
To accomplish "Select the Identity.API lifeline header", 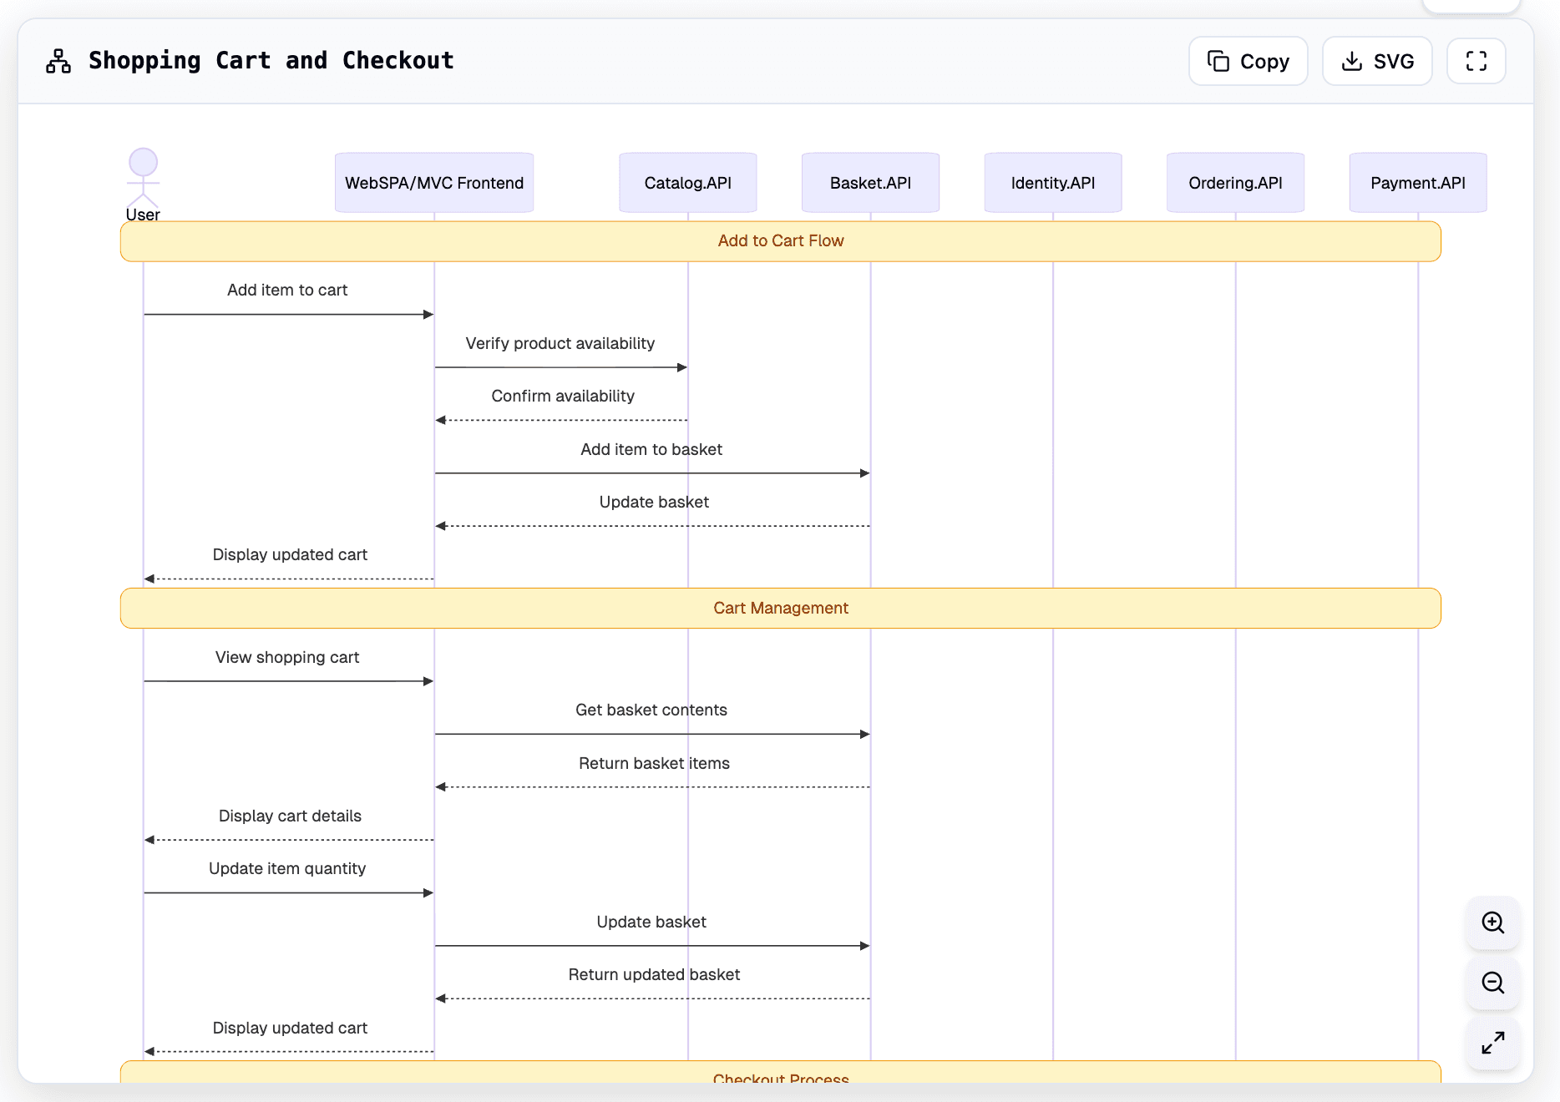I will 1053,182.
